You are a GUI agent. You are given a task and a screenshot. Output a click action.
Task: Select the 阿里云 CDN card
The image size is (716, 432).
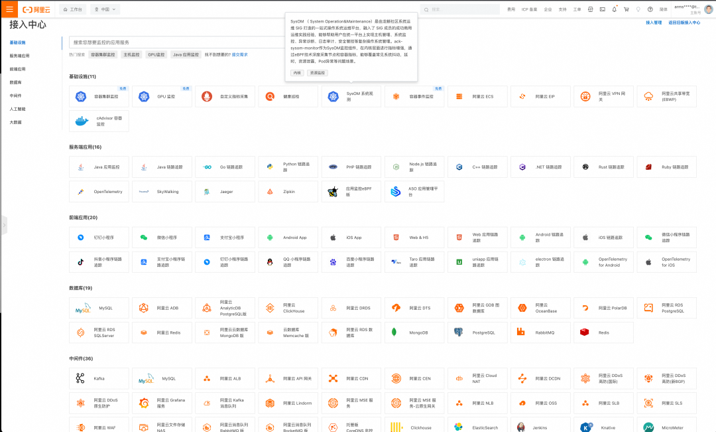tap(351, 378)
